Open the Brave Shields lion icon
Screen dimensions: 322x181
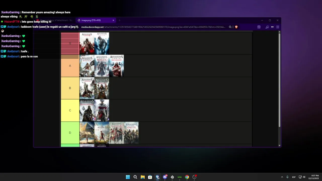236,27
